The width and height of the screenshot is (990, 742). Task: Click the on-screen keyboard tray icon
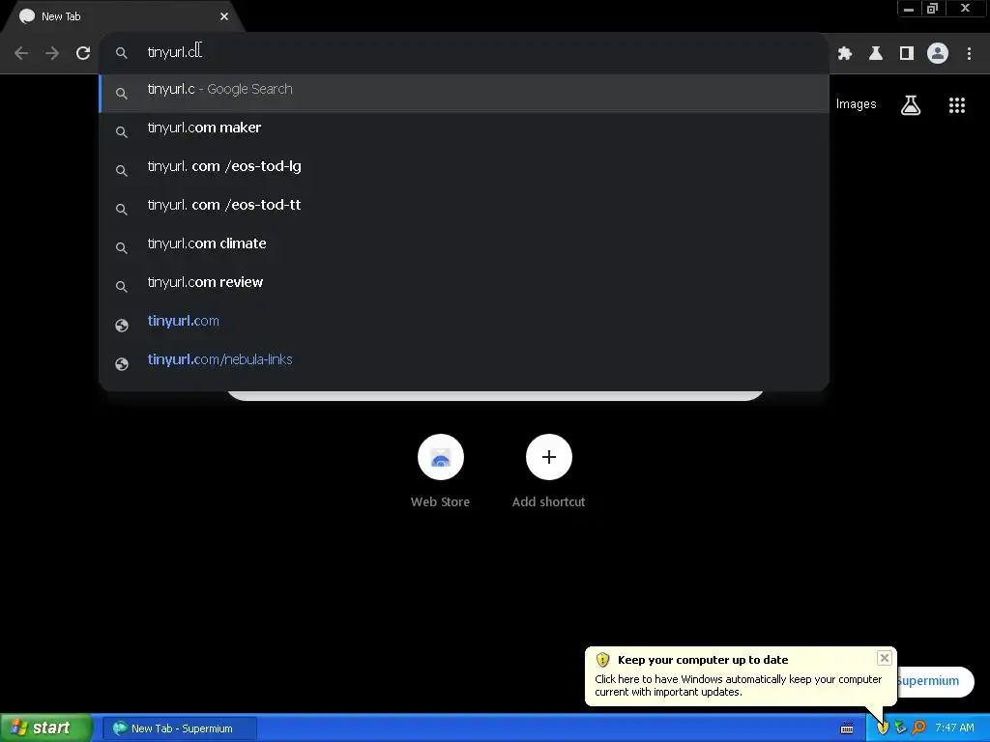[x=847, y=728]
